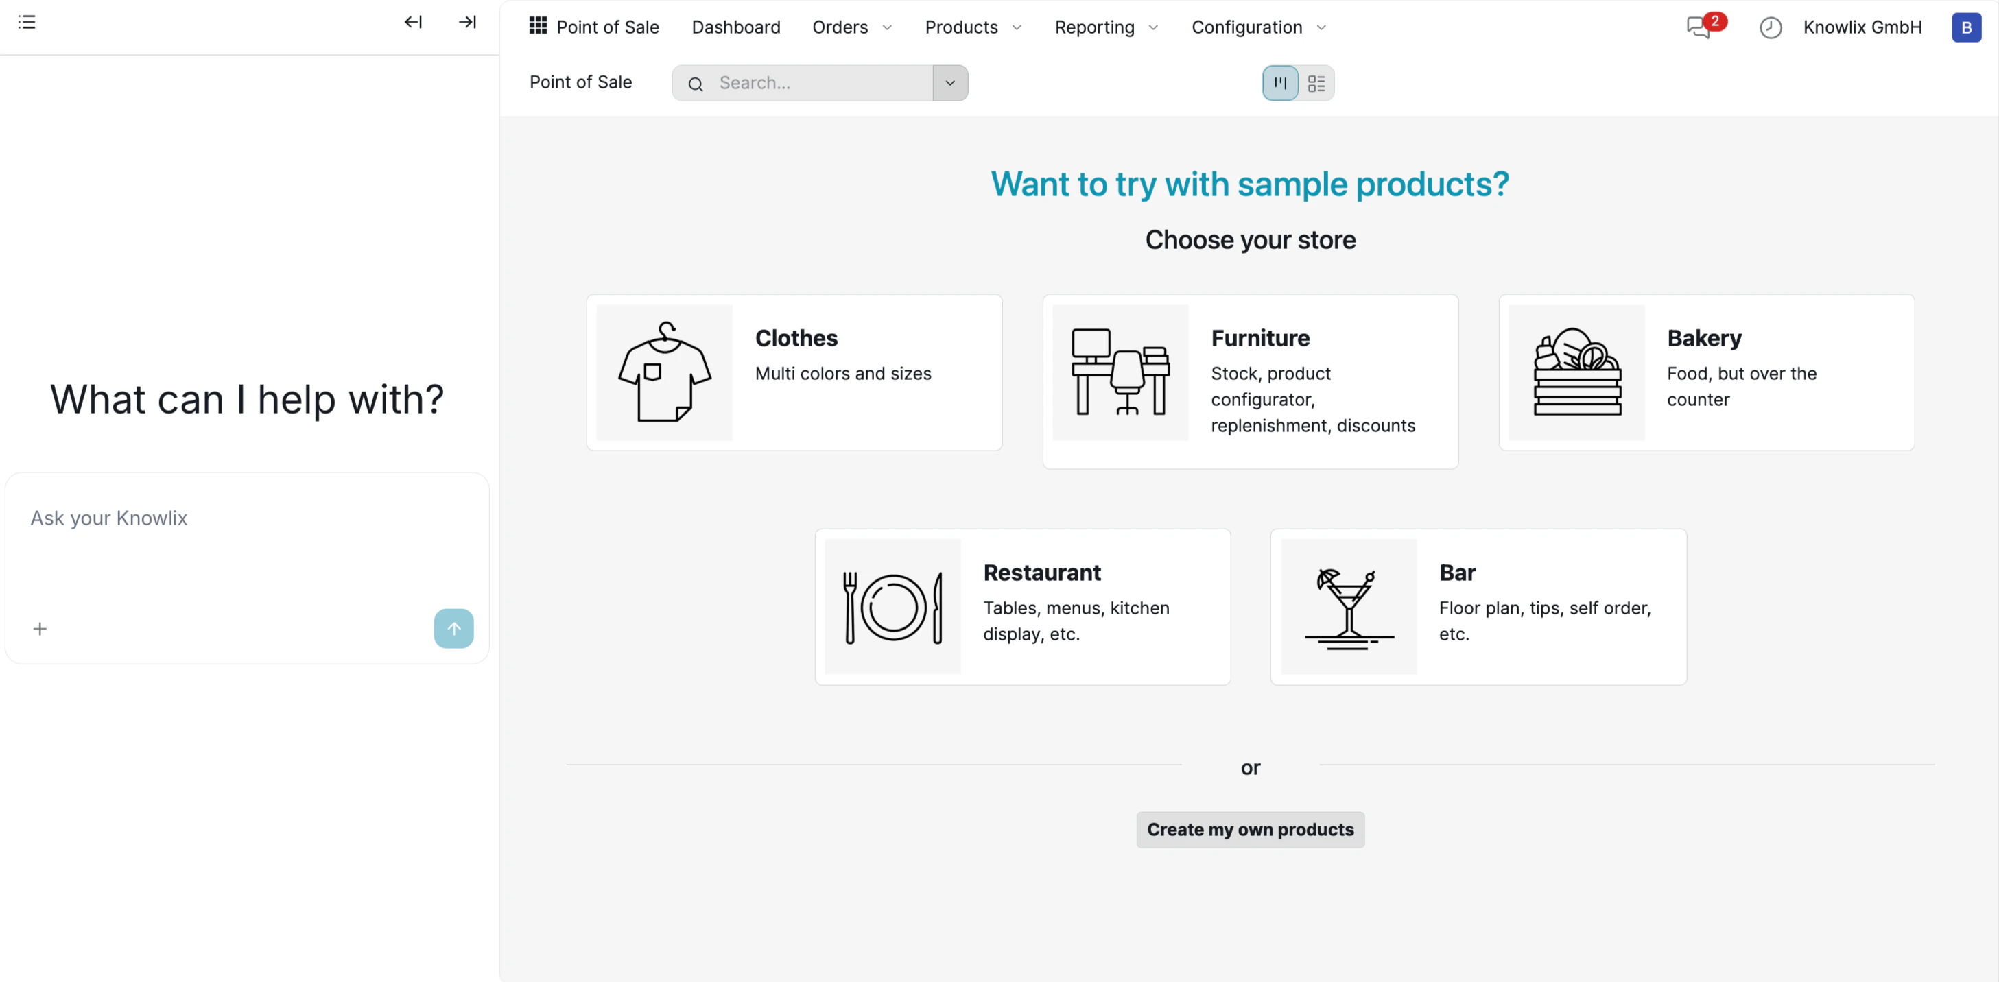
Task: Select the Clothes t-shirt icon
Action: (x=663, y=372)
